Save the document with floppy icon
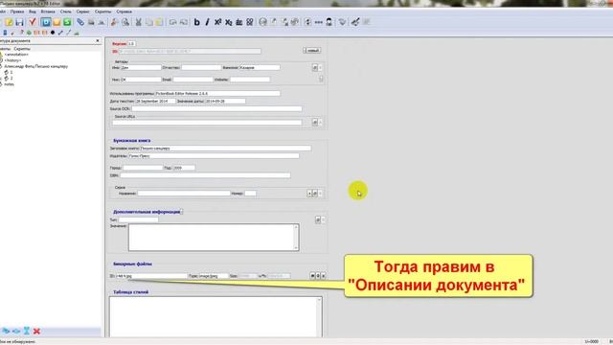This screenshot has width=613, height=345. (x=19, y=22)
